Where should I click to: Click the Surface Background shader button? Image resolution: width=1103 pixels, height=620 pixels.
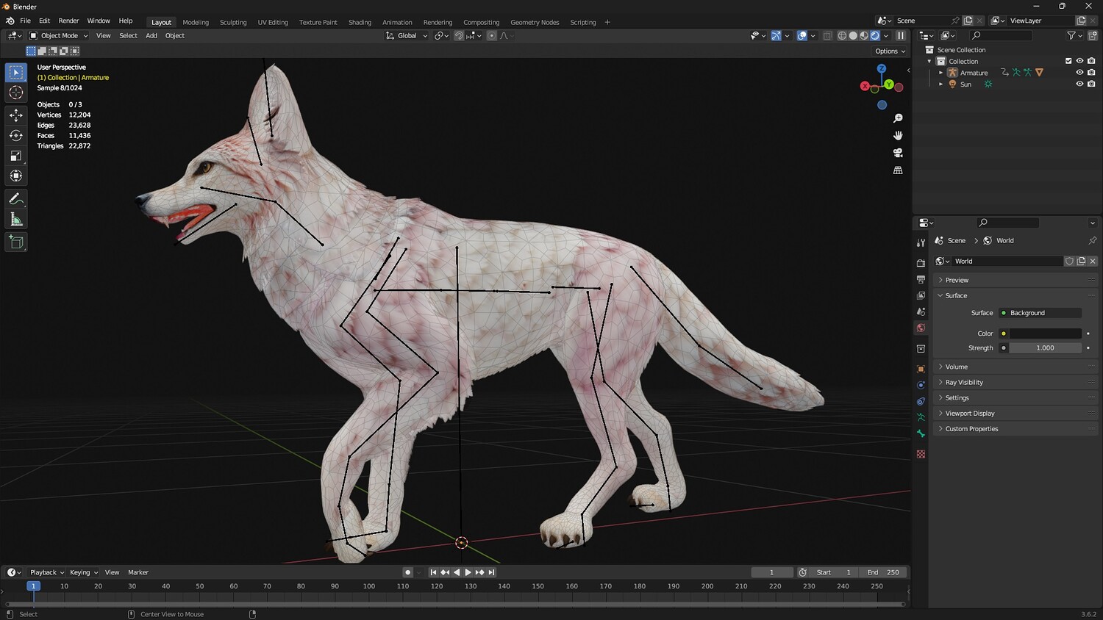tap(1040, 313)
